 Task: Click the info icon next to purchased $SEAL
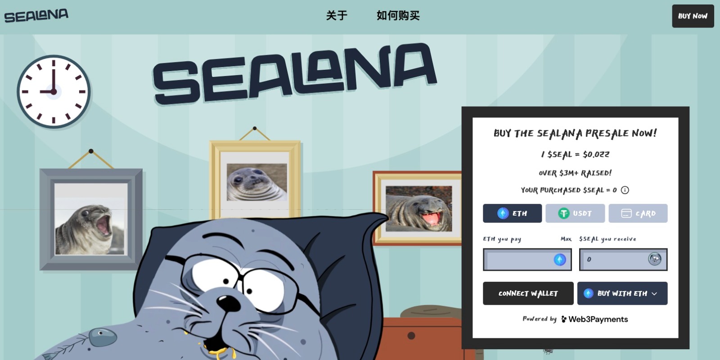point(625,190)
